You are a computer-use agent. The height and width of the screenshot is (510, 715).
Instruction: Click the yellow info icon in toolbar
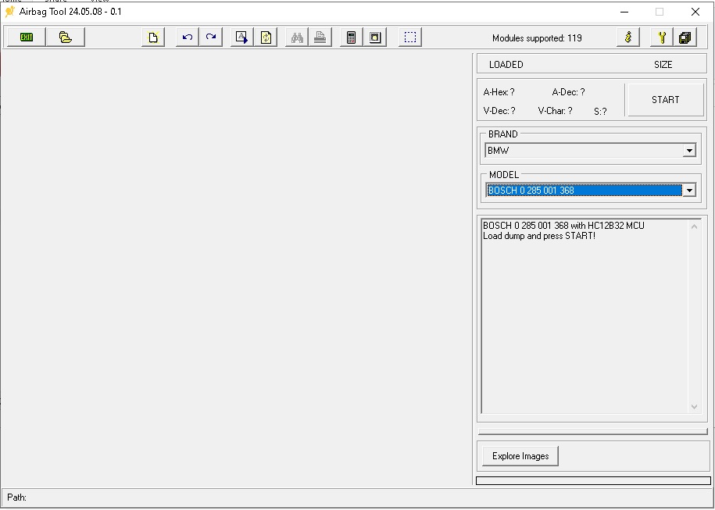(628, 37)
